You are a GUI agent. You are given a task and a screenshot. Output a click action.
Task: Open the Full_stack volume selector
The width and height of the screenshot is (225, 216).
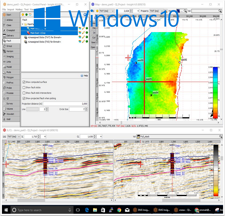pos(179,137)
